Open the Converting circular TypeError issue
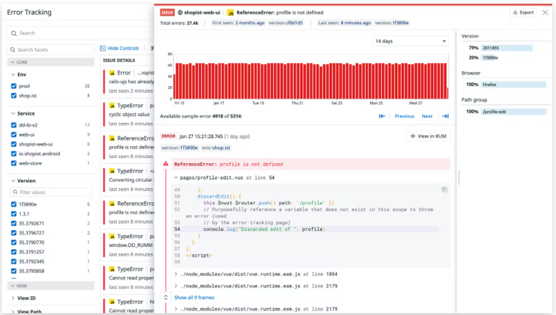The height and width of the screenshot is (315, 556). pyautogui.click(x=129, y=180)
